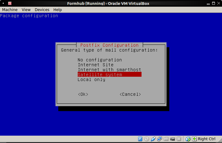Click the 'Right Ctrl' host key label
Viewport: 222px width, 143px height.
click(x=207, y=139)
